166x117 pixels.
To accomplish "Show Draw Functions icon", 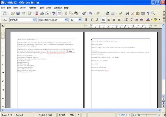I will click(120, 13).
